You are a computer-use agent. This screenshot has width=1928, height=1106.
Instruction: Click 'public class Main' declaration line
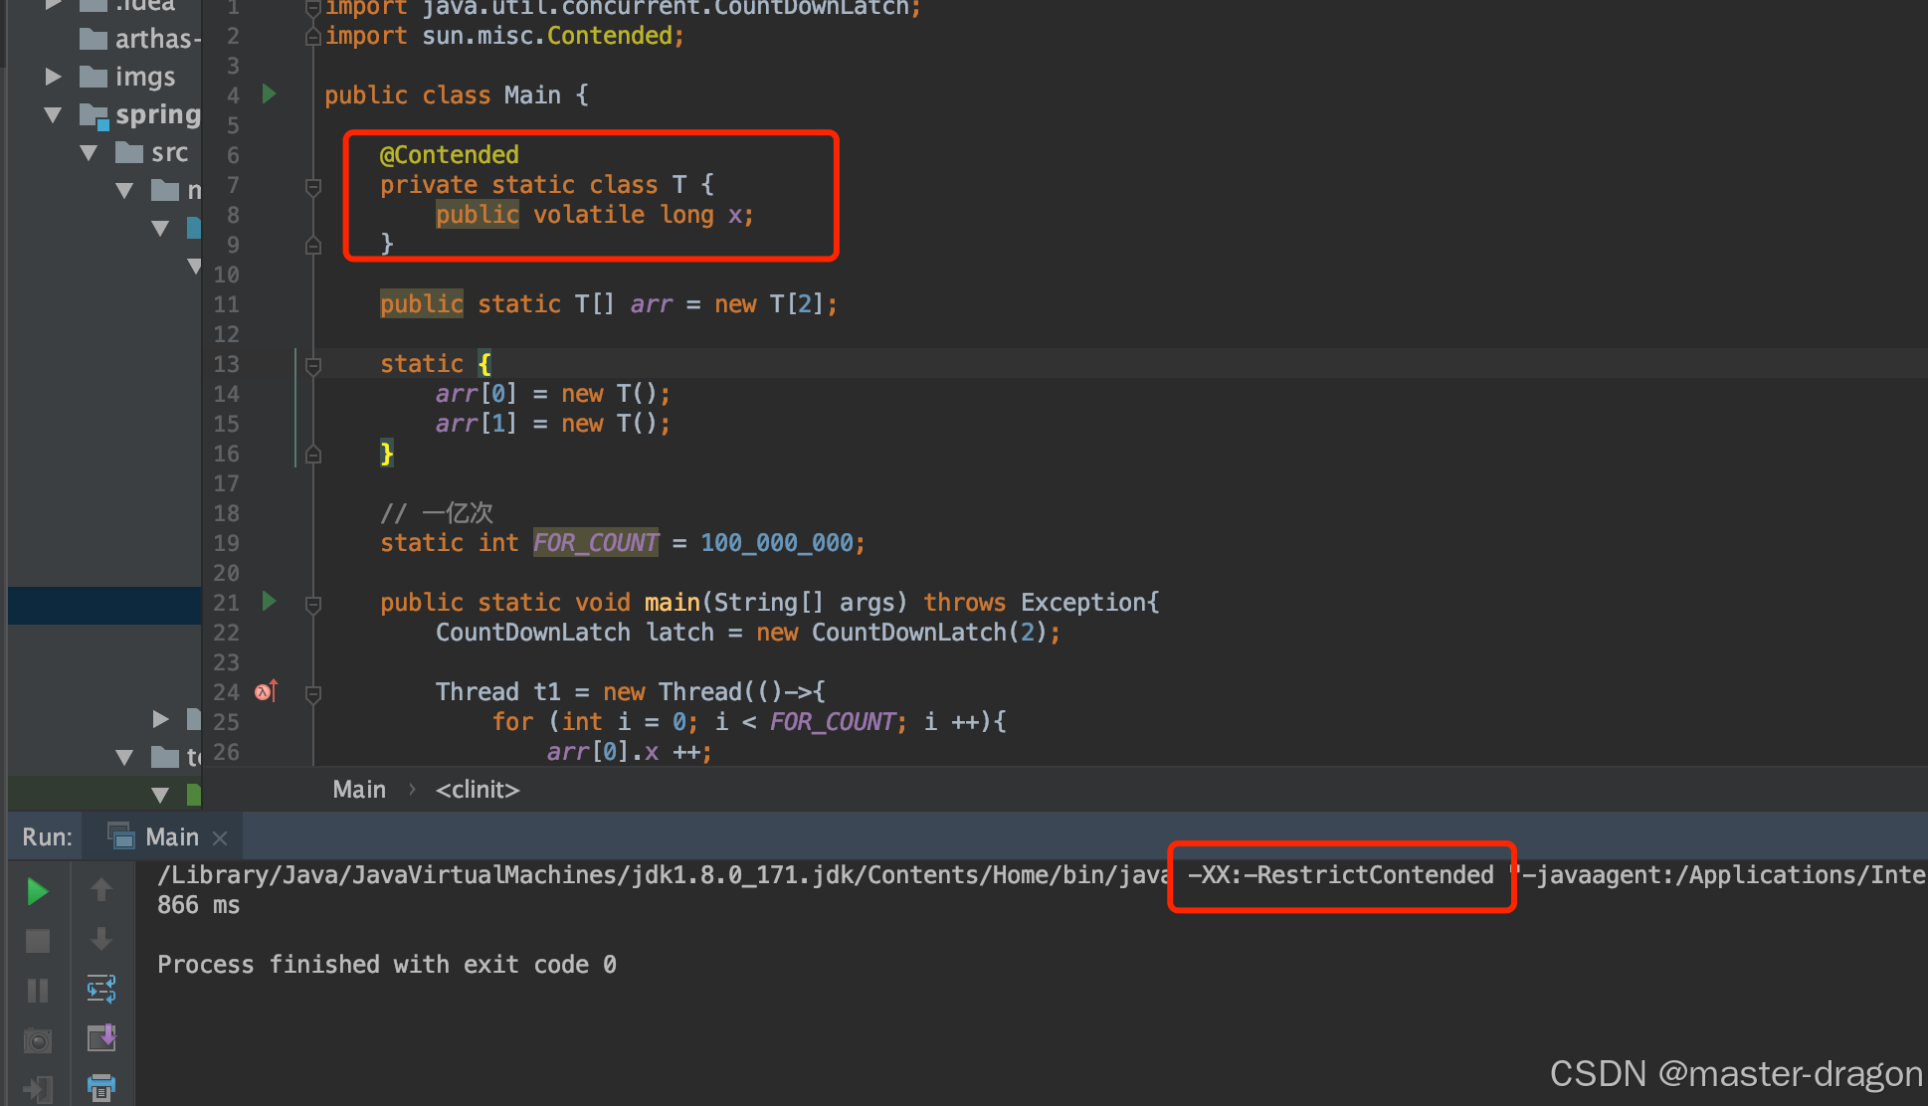457,95
